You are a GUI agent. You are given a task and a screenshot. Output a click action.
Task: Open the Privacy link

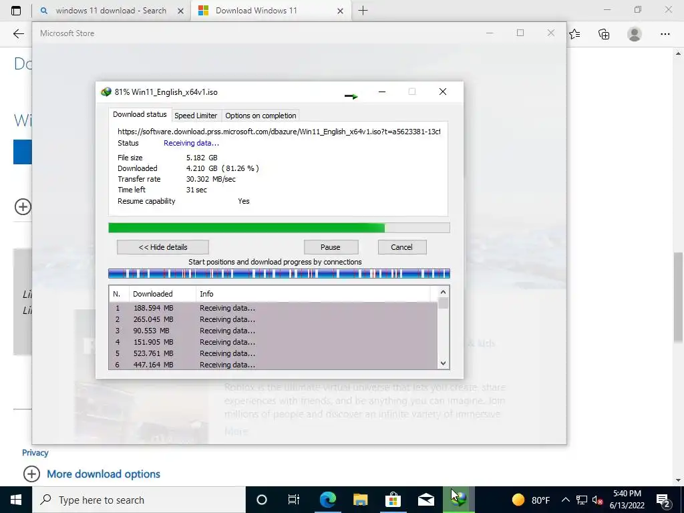point(35,453)
